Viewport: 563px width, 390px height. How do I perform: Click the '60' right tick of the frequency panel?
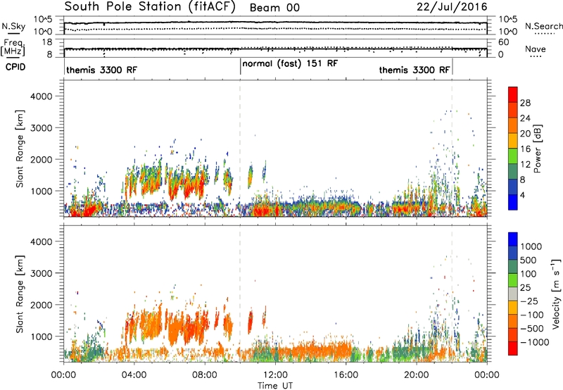(504, 42)
